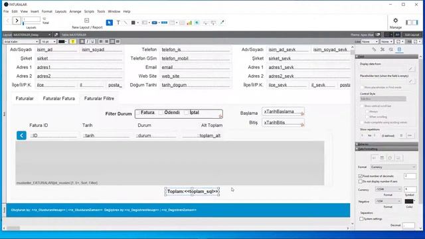Check the Fatura filter checkbox
The height and width of the screenshot is (239, 425).
pos(138,112)
